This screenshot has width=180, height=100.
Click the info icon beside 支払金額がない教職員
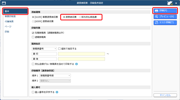[x=77, y=64]
